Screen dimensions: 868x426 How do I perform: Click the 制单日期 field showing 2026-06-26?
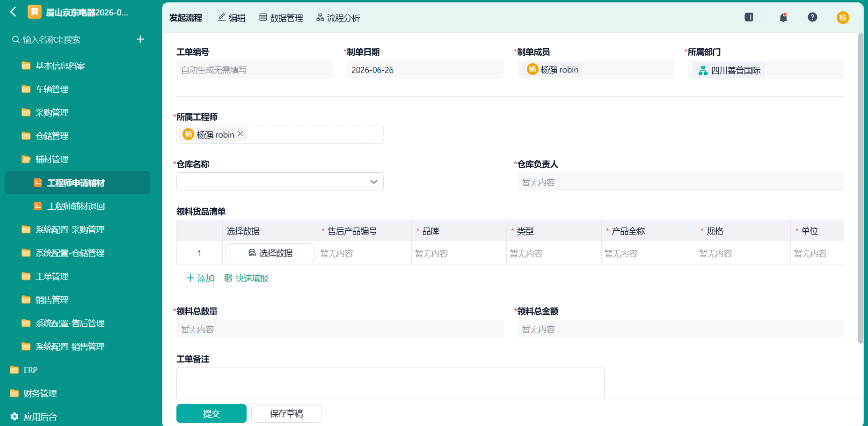point(425,69)
